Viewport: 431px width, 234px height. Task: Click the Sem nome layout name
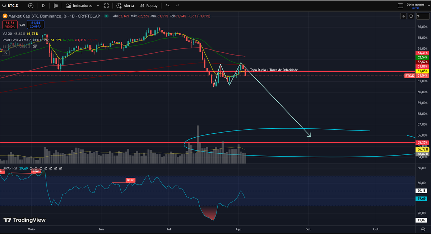click(x=415, y=4)
